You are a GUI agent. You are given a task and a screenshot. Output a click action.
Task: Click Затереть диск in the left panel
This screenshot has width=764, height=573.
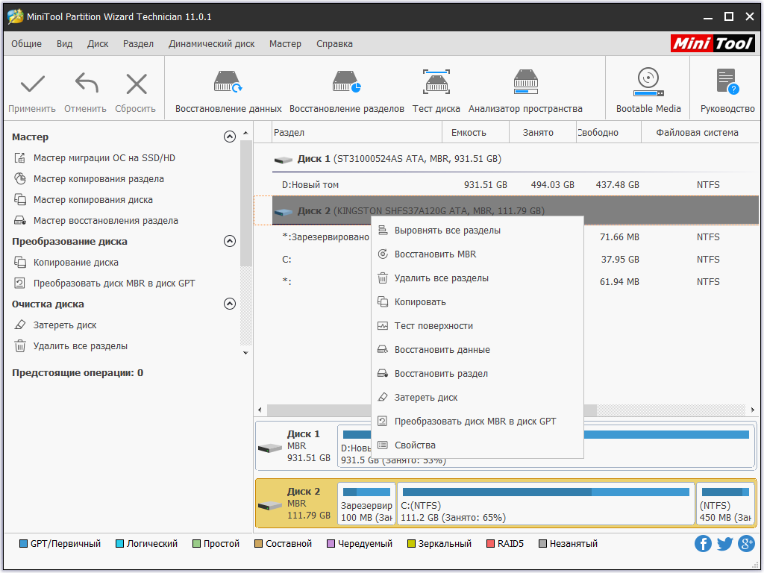click(64, 325)
